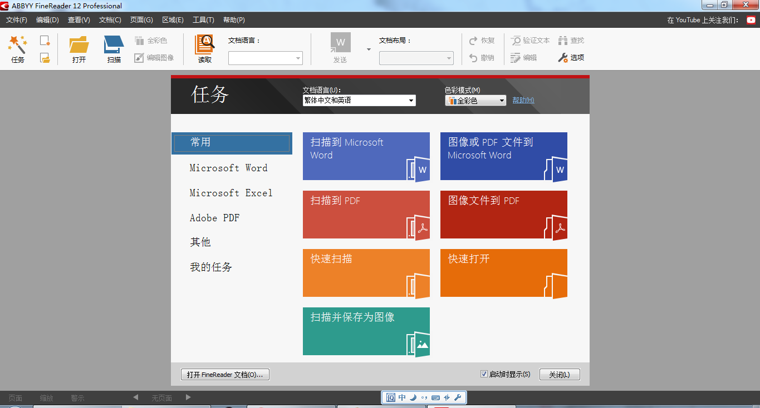Click the IME Chinese mode 中 icon
This screenshot has height=408, width=760.
[x=402, y=397]
